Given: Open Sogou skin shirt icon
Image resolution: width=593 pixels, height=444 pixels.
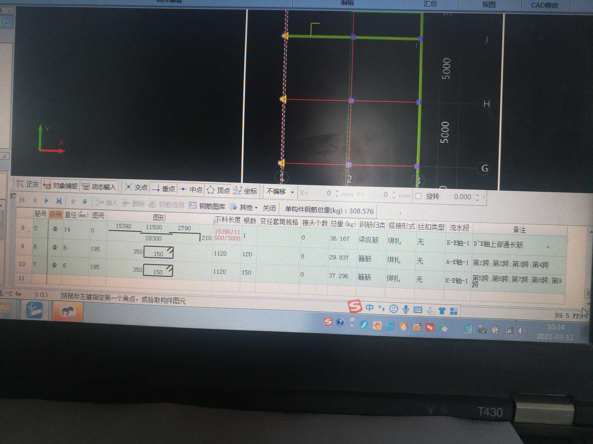Looking at the screenshot, I should pos(442,311).
